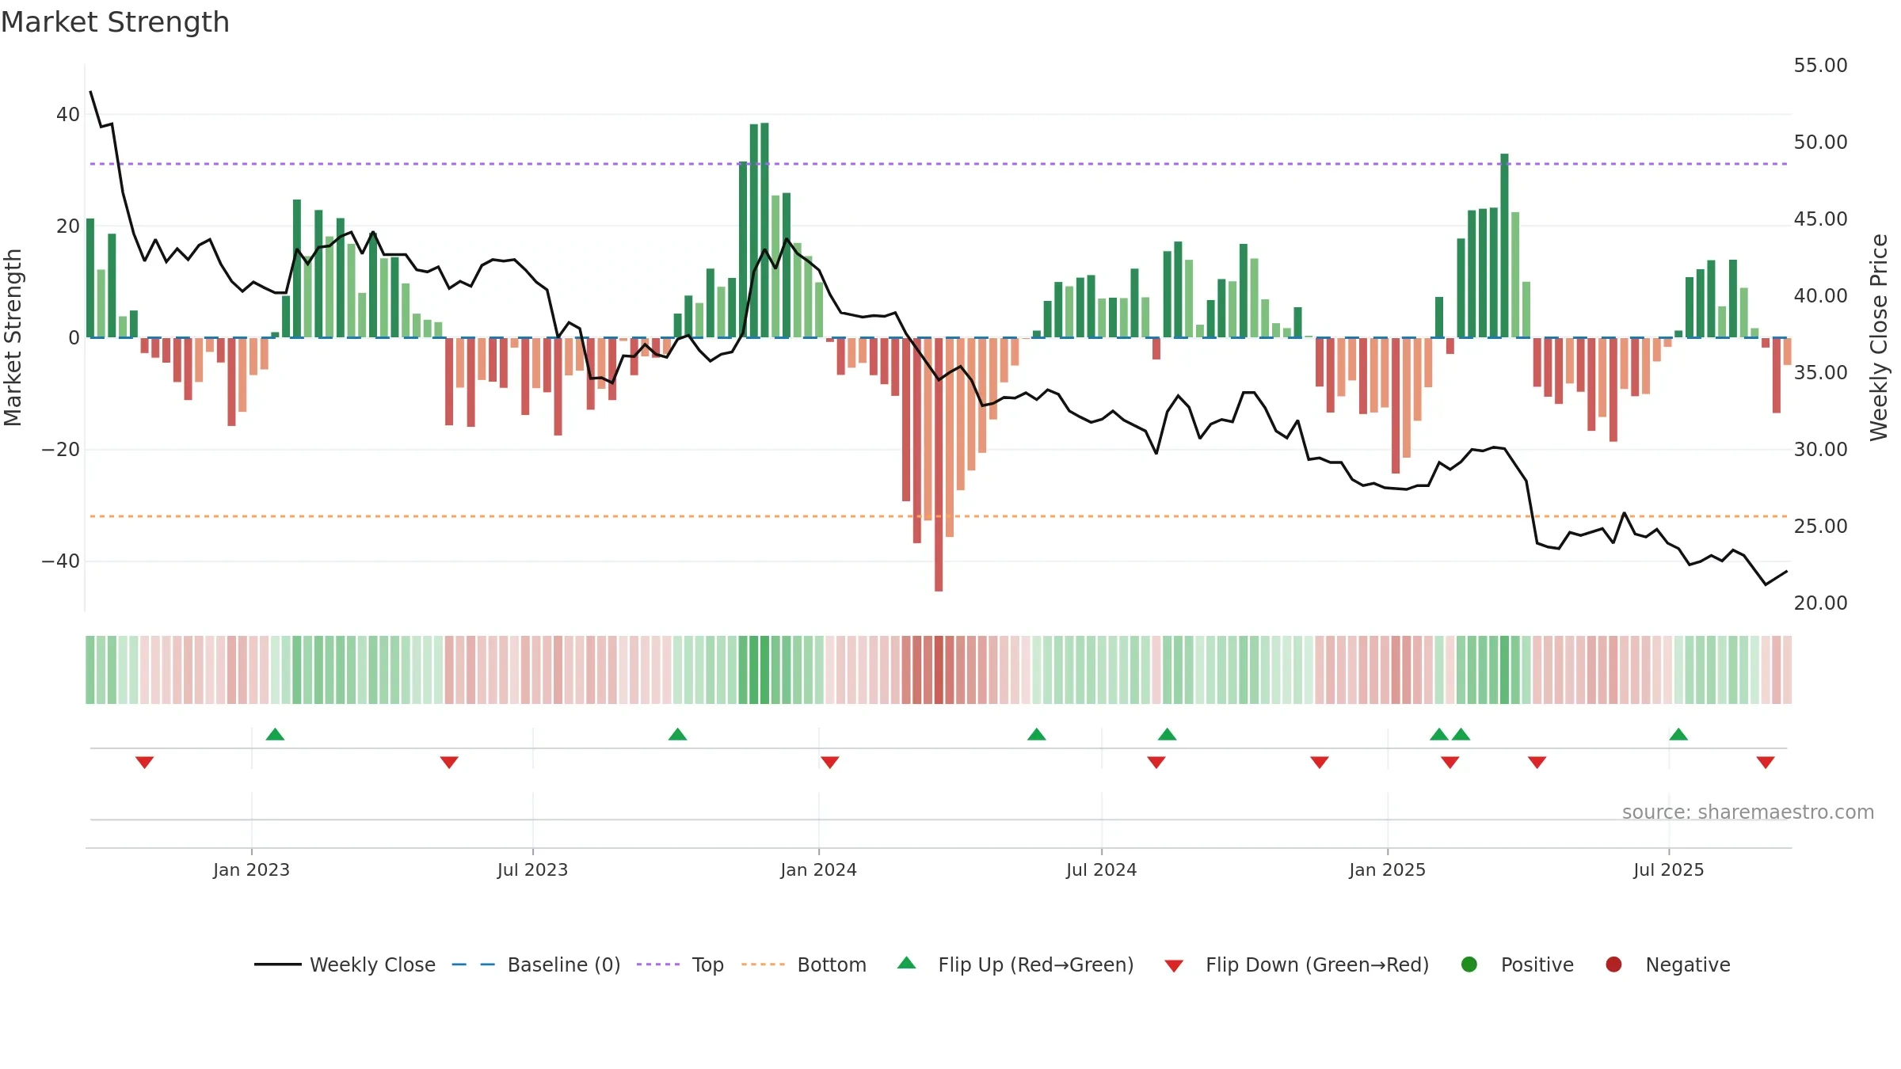Click the 40.00 price tick label
Screen dimensions: 1901x1069
tap(1820, 296)
